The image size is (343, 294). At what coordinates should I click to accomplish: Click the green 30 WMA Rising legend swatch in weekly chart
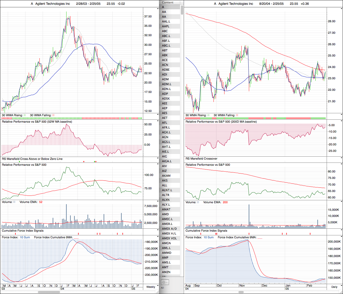25,115
